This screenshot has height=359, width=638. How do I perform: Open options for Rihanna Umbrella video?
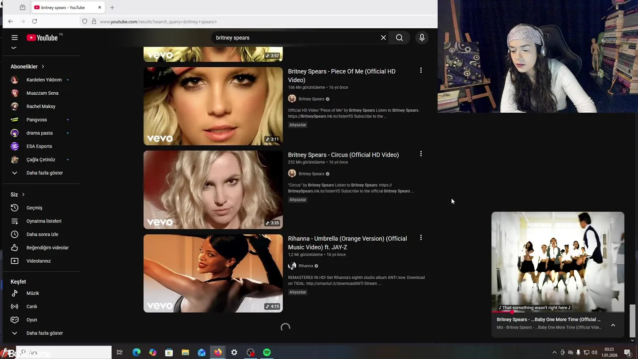pos(421,238)
